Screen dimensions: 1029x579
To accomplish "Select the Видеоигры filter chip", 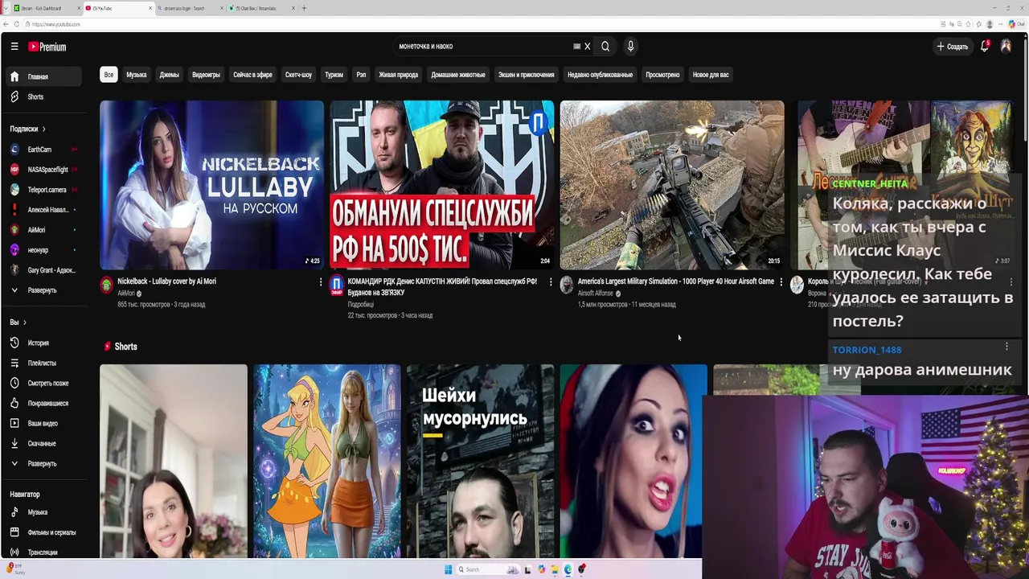I will click(x=206, y=75).
